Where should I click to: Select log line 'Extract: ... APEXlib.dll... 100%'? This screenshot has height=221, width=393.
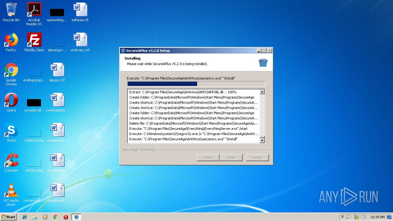(x=183, y=92)
